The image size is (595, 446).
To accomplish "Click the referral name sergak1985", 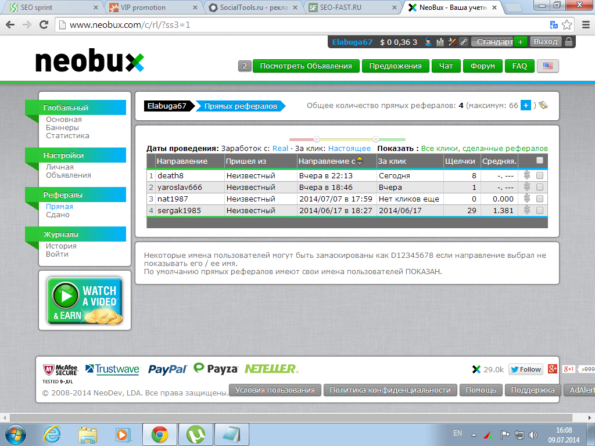I will click(x=179, y=210).
